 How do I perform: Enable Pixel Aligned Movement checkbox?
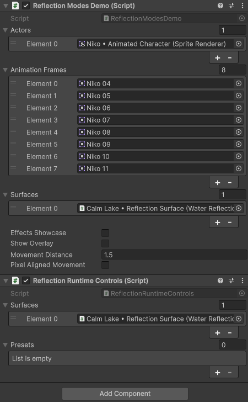[105, 265]
